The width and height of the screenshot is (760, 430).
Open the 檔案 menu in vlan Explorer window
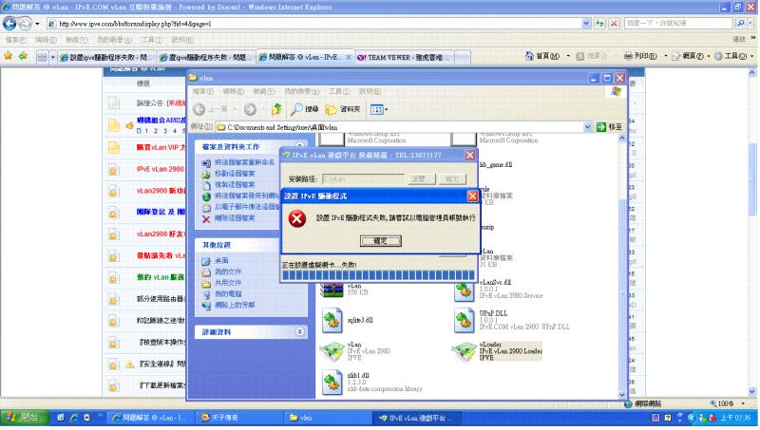(x=203, y=91)
